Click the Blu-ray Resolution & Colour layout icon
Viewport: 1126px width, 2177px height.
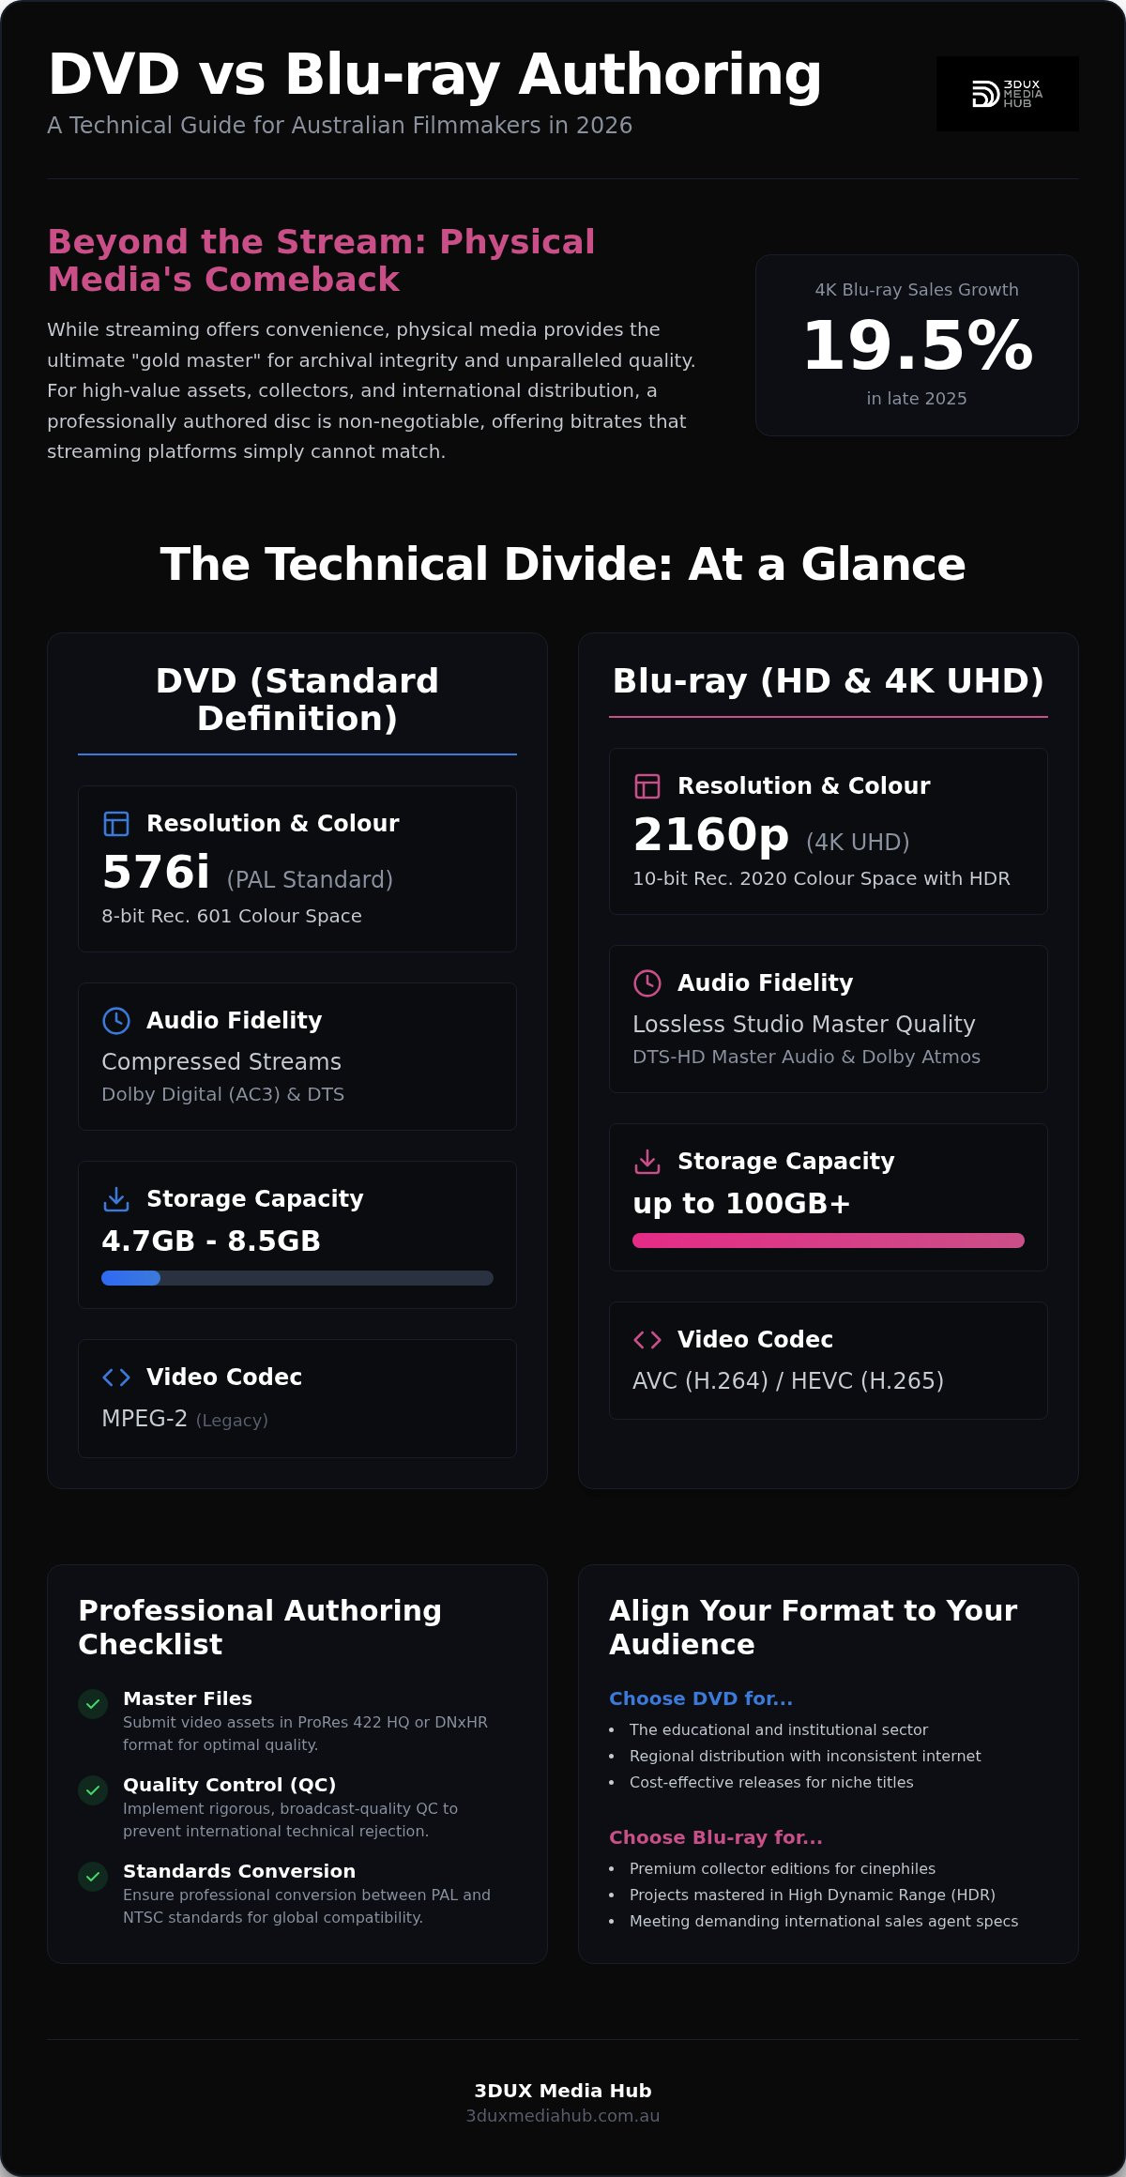pos(647,786)
